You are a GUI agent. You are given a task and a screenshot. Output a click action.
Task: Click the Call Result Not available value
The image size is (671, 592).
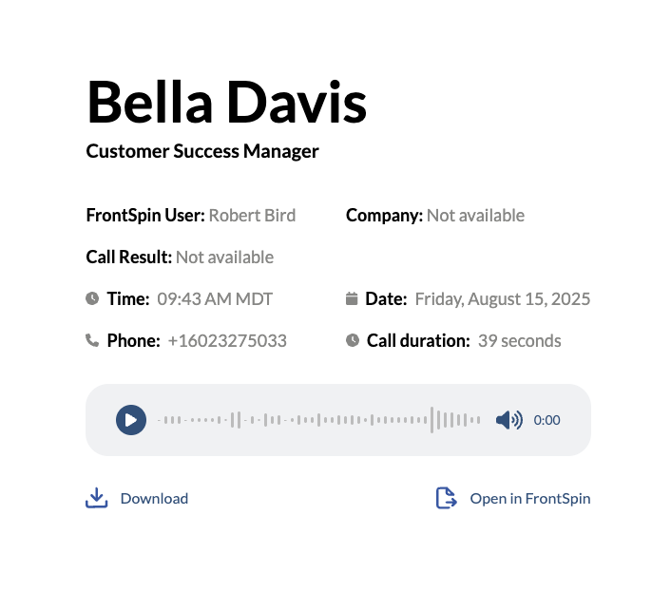[224, 258]
